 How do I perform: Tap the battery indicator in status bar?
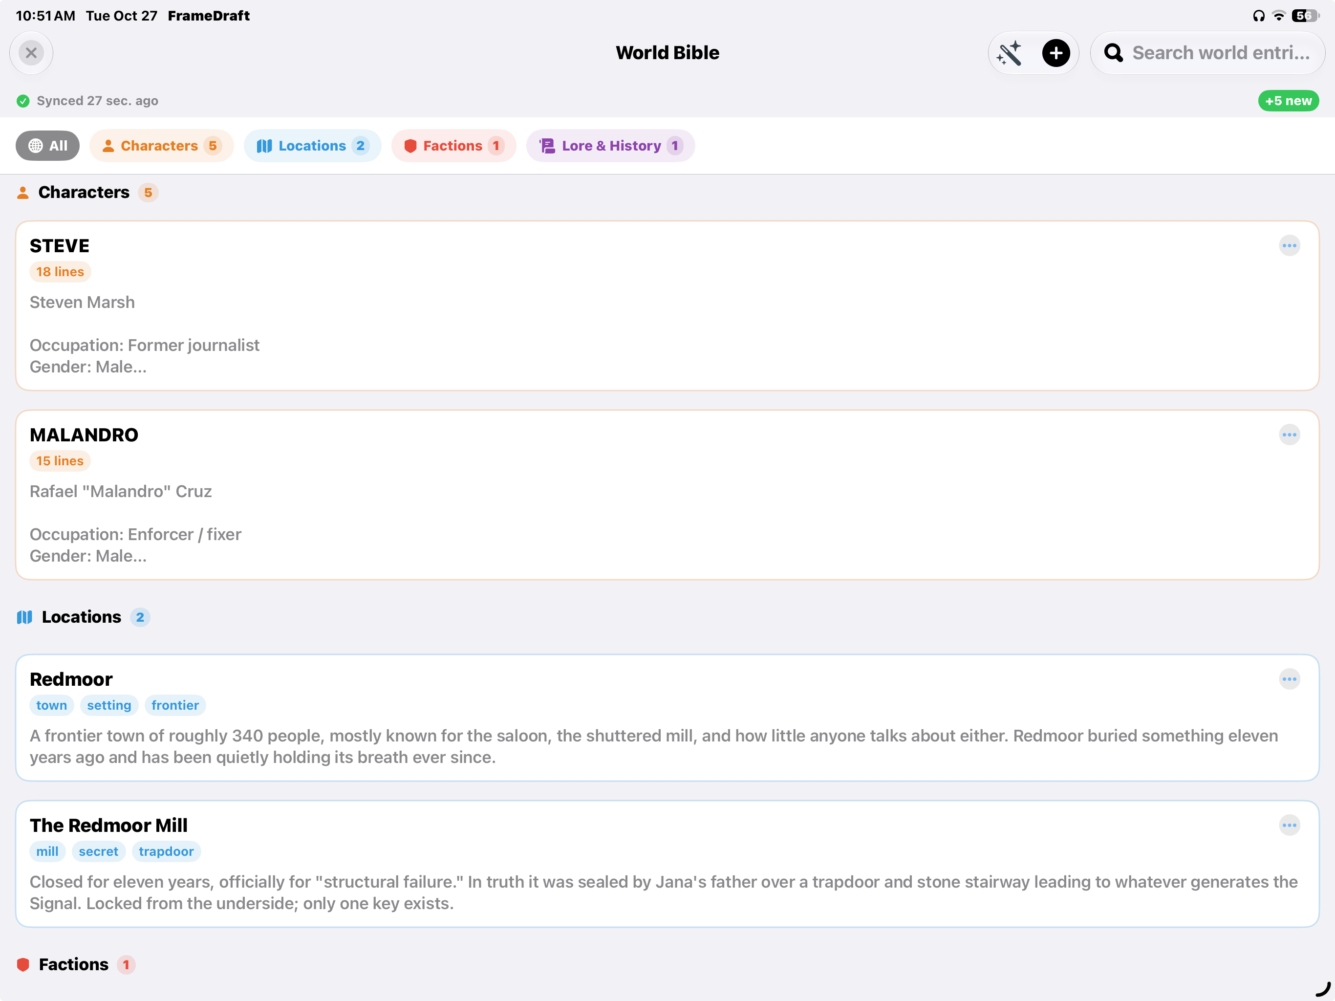point(1305,16)
